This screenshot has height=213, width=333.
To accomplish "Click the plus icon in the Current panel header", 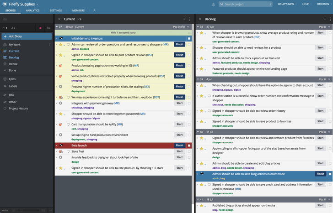I will (184, 19).
